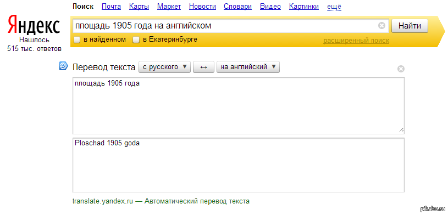Image resolution: width=448 pixels, height=215 pixels.
Task: Click the resize handle of source text box
Action: pyautogui.click(x=401, y=130)
